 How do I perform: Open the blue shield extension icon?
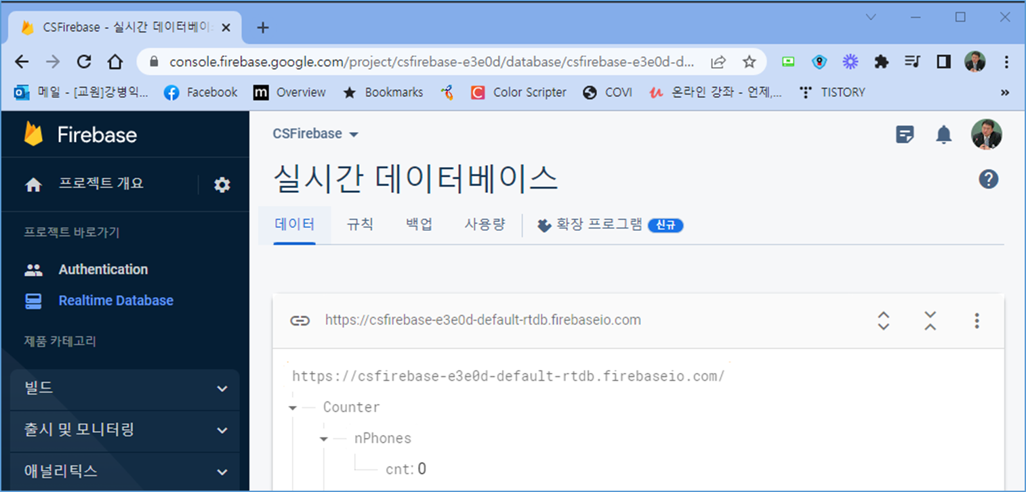819,62
